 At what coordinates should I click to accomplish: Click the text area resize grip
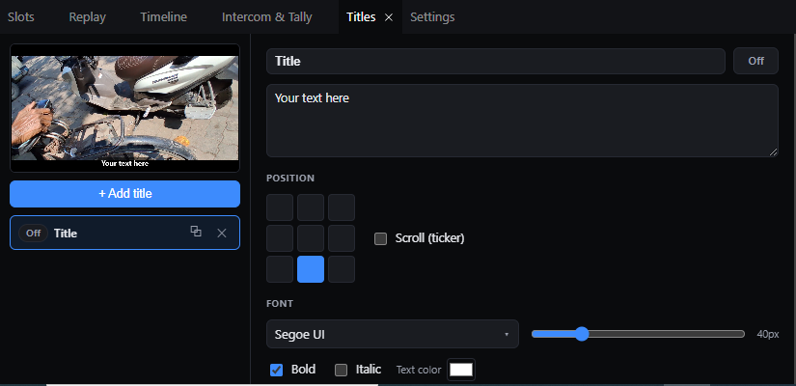pyautogui.click(x=773, y=152)
